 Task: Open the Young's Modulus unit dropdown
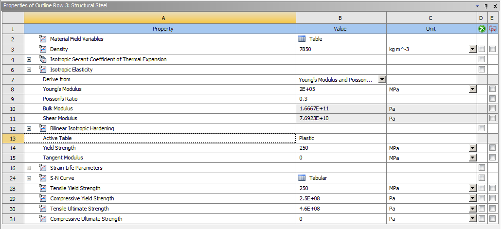tap(473, 89)
